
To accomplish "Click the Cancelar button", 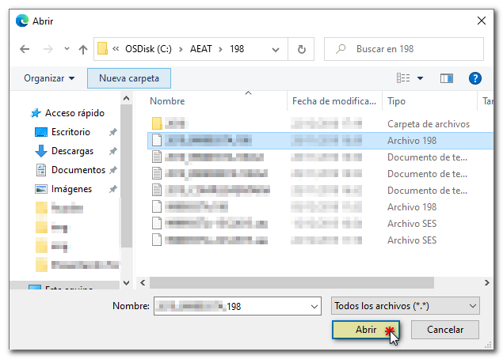I will point(444,330).
